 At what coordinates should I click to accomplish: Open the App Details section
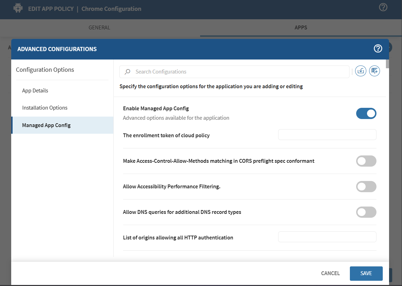(35, 90)
